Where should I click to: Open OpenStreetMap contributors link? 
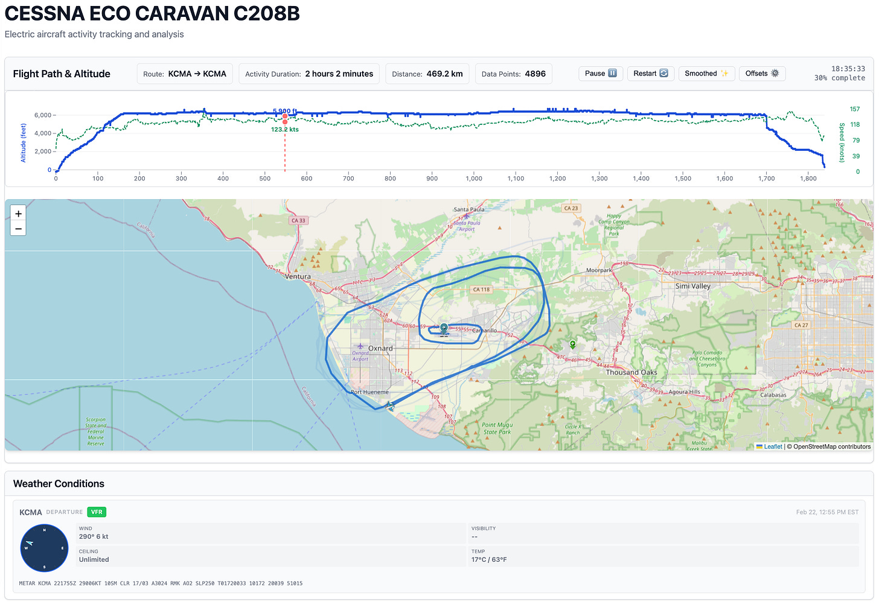pos(832,447)
